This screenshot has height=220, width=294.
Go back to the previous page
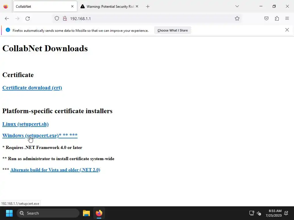[7, 19]
